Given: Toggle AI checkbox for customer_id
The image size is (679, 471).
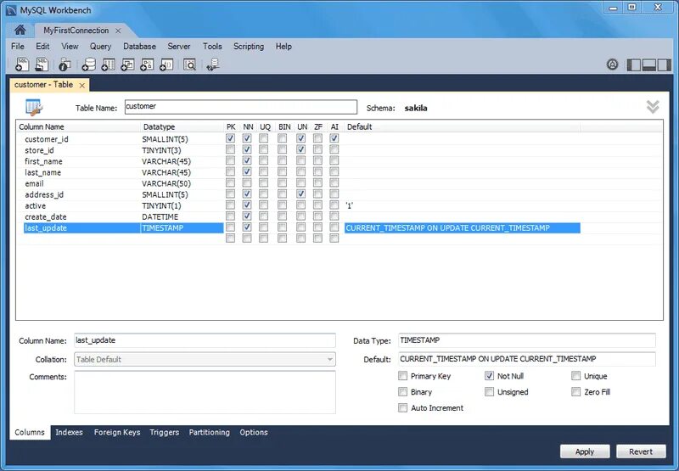Looking at the screenshot, I should [x=334, y=138].
